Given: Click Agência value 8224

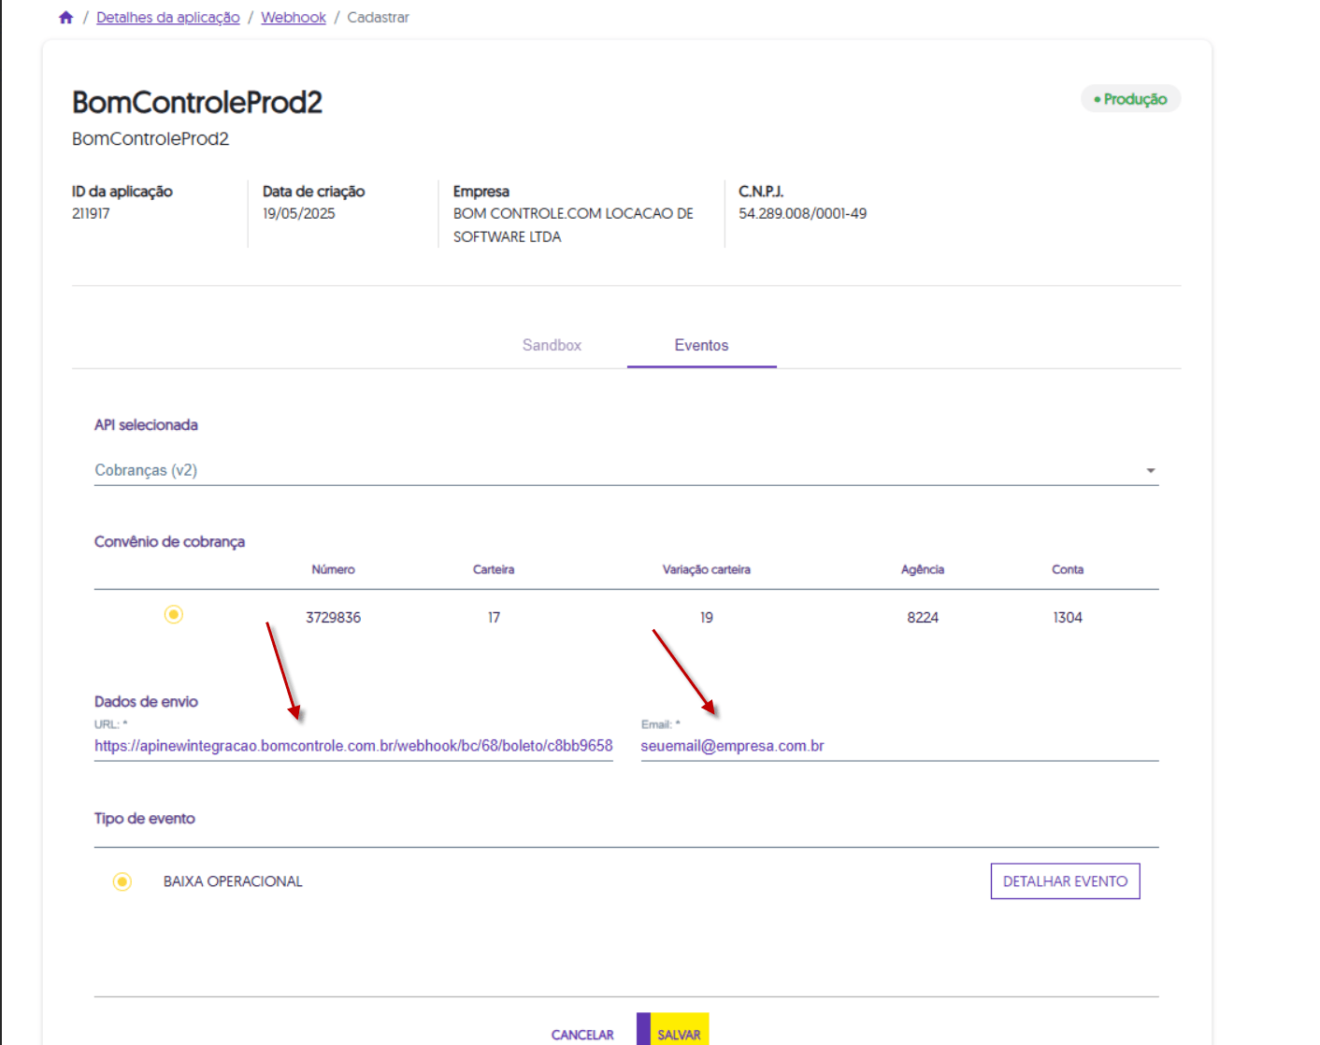Looking at the screenshot, I should coord(923,618).
